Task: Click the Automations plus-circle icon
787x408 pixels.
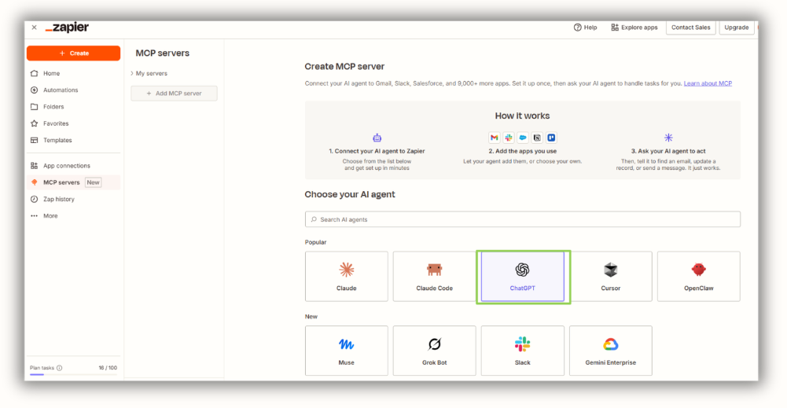Action: point(34,90)
